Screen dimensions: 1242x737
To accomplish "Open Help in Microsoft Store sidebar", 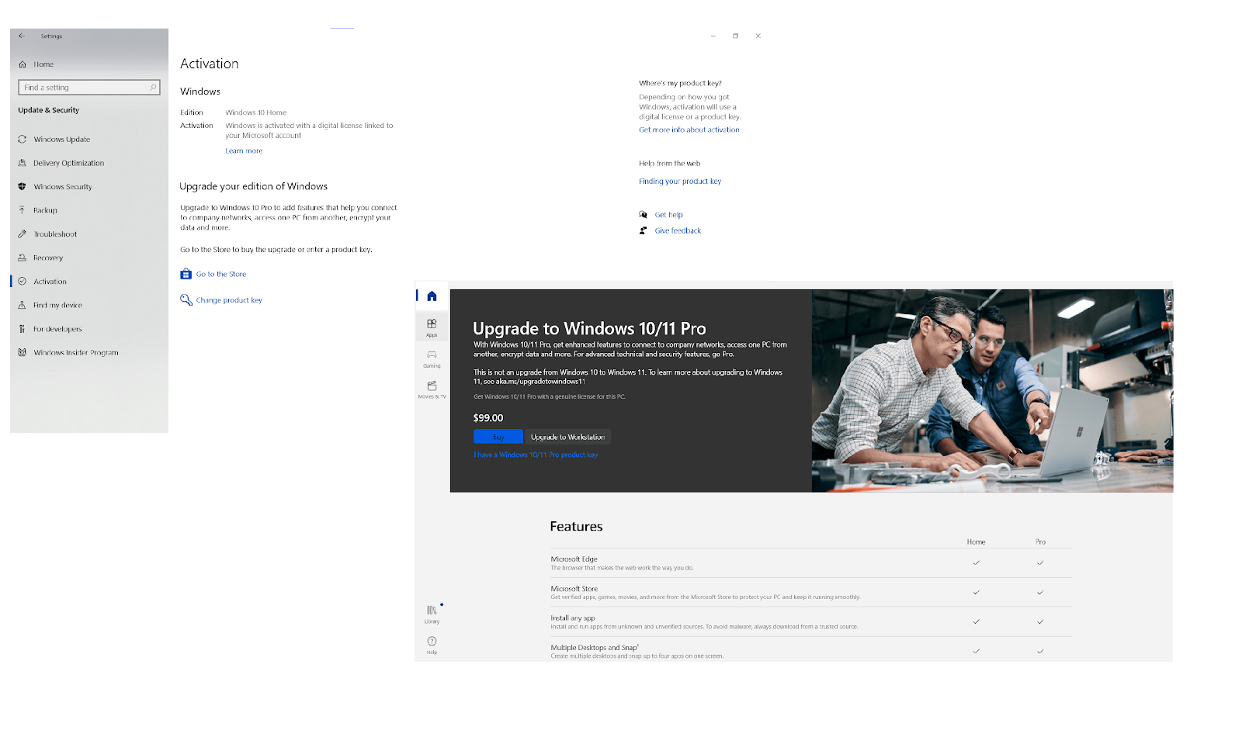I will [x=432, y=645].
